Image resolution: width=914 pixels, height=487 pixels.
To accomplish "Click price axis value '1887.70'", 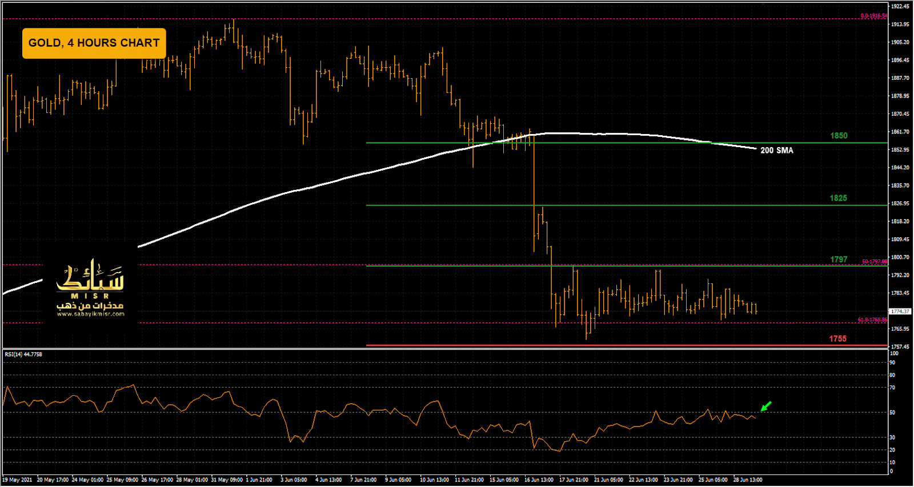I will pyautogui.click(x=900, y=78).
